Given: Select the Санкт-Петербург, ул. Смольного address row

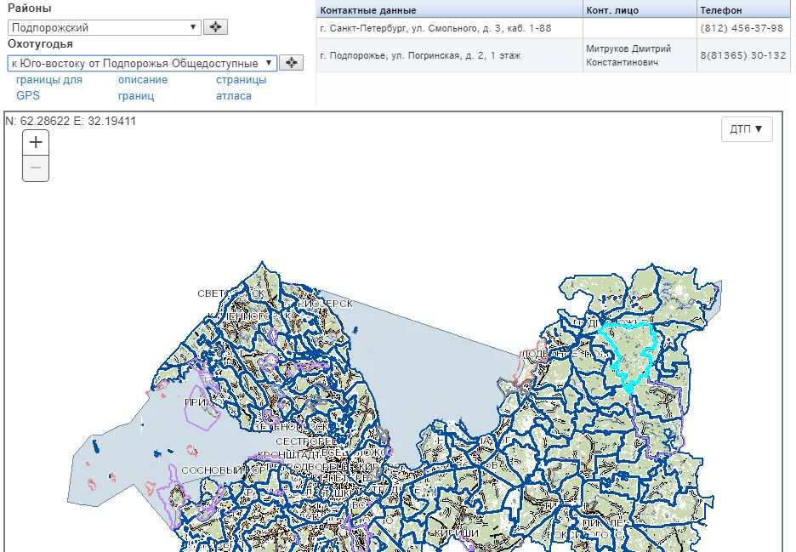Looking at the screenshot, I should (x=435, y=28).
